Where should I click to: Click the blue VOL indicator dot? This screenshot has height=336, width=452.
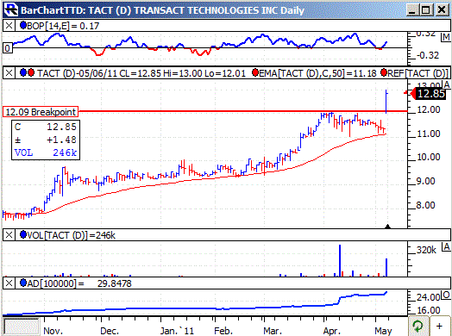(x=23, y=235)
